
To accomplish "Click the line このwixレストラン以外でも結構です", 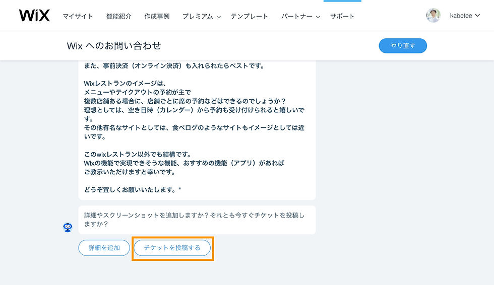I will 137,155.
